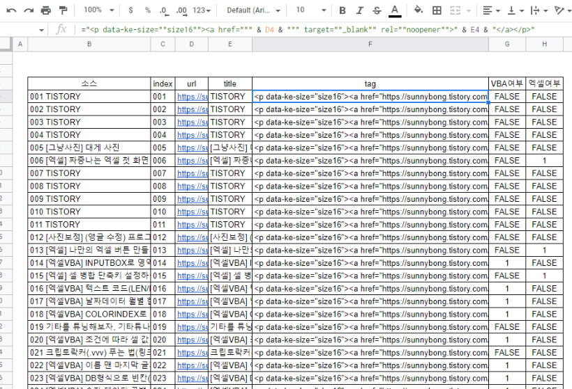Expand merge cells options arrow
Viewport: 572px width, 389px height.
[x=469, y=10]
